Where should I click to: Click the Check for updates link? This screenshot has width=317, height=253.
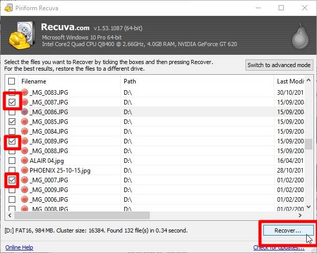coord(279,247)
